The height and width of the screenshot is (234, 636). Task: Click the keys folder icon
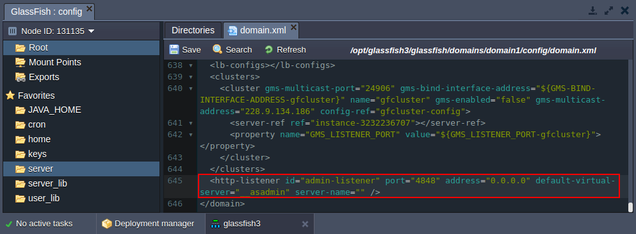20,155
